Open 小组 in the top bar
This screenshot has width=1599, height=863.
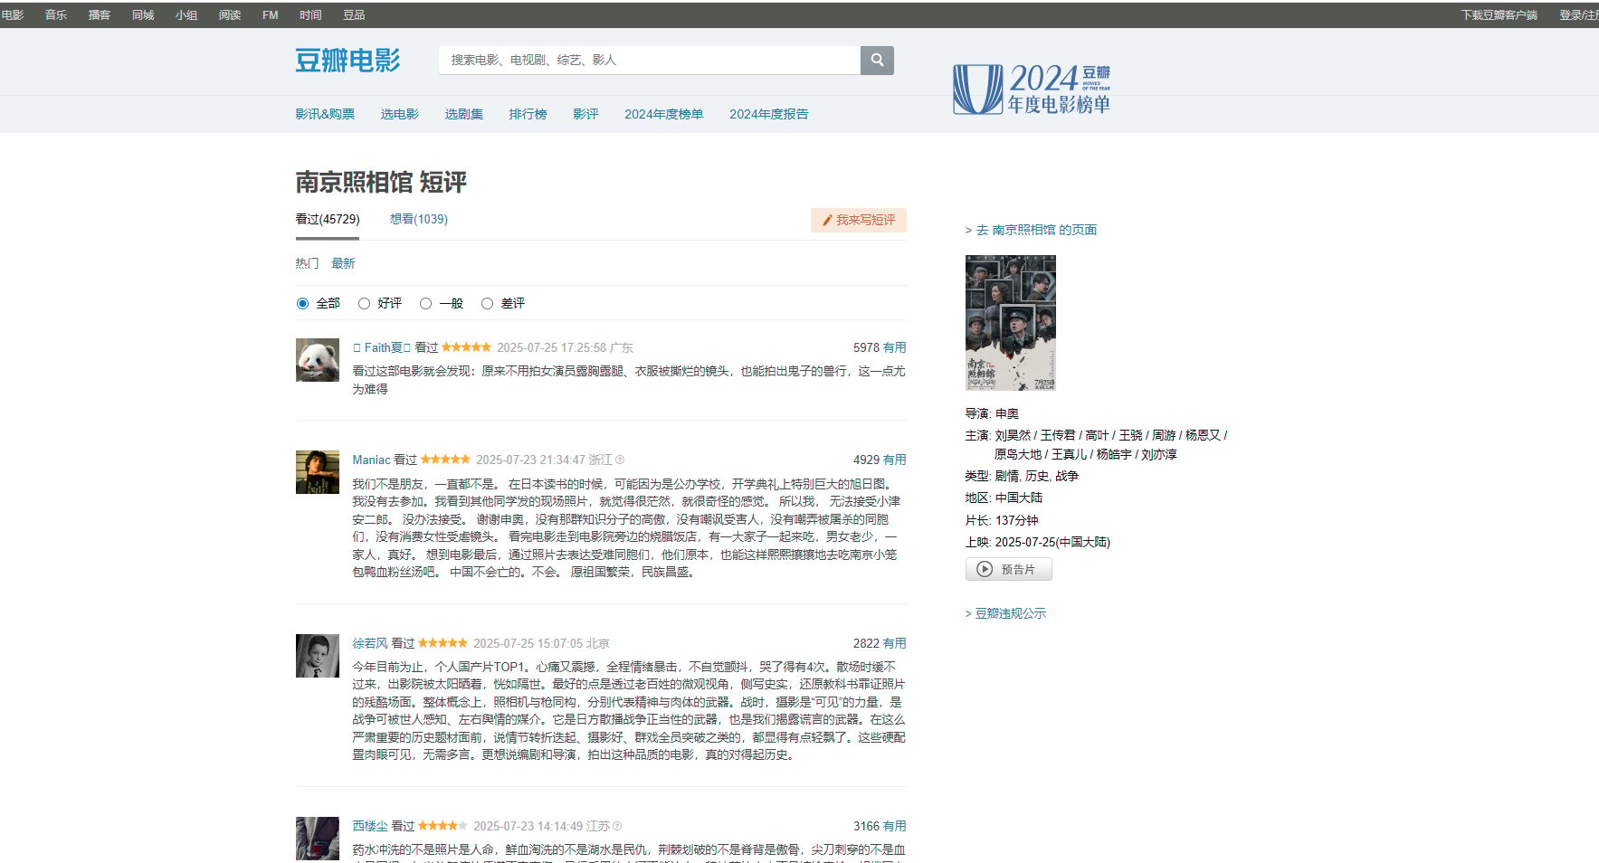click(186, 15)
